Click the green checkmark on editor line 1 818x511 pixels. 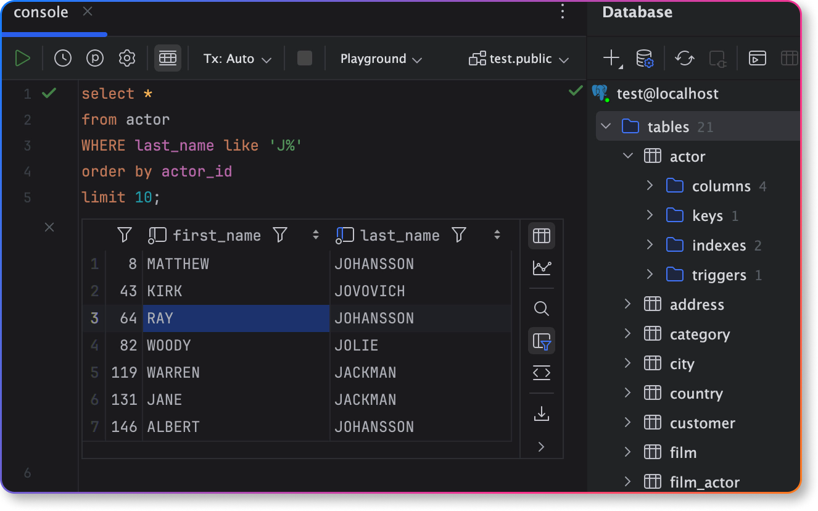pyautogui.click(x=49, y=93)
